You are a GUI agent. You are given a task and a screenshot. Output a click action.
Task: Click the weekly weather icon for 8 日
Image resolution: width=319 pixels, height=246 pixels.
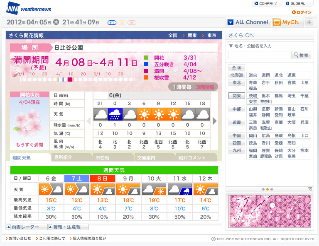pyautogui.click(x=103, y=189)
